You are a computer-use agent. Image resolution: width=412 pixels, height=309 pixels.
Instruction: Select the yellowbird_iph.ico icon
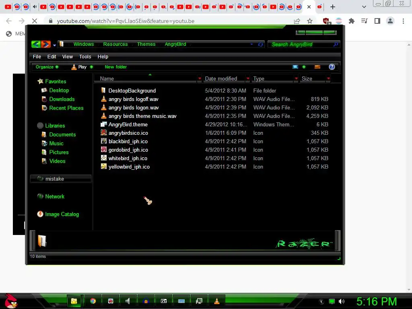(x=104, y=166)
